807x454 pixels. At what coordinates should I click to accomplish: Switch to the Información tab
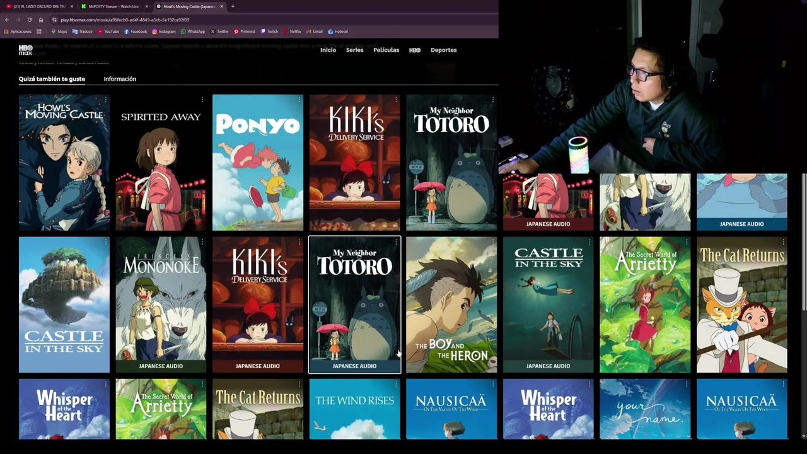[120, 79]
